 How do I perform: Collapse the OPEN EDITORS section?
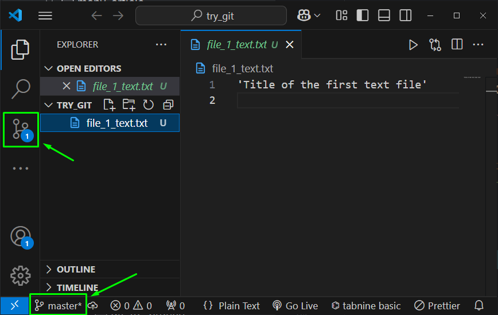[x=88, y=68]
